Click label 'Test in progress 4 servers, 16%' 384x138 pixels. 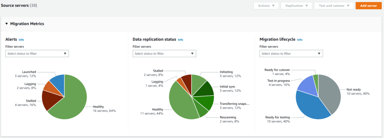click(x=279, y=83)
